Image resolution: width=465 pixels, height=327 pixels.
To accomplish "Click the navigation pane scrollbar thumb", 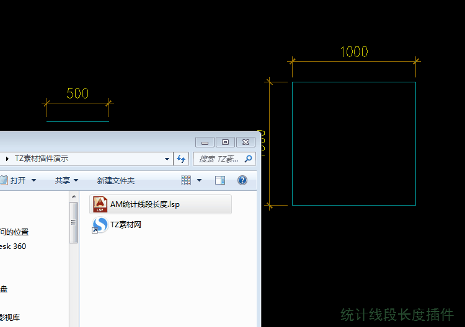I will point(74,222).
